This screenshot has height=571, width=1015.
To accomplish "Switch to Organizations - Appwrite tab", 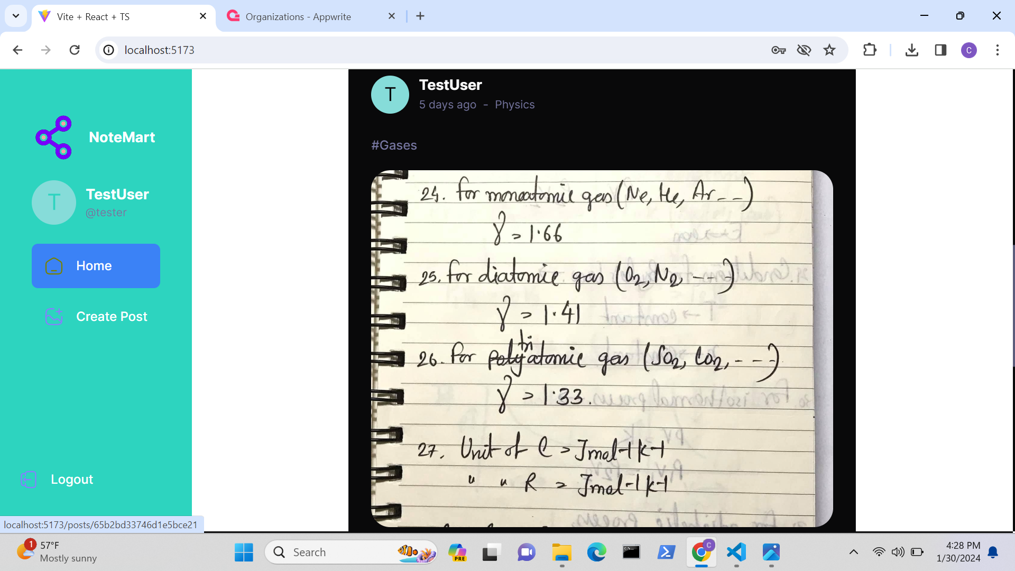I will pyautogui.click(x=298, y=16).
